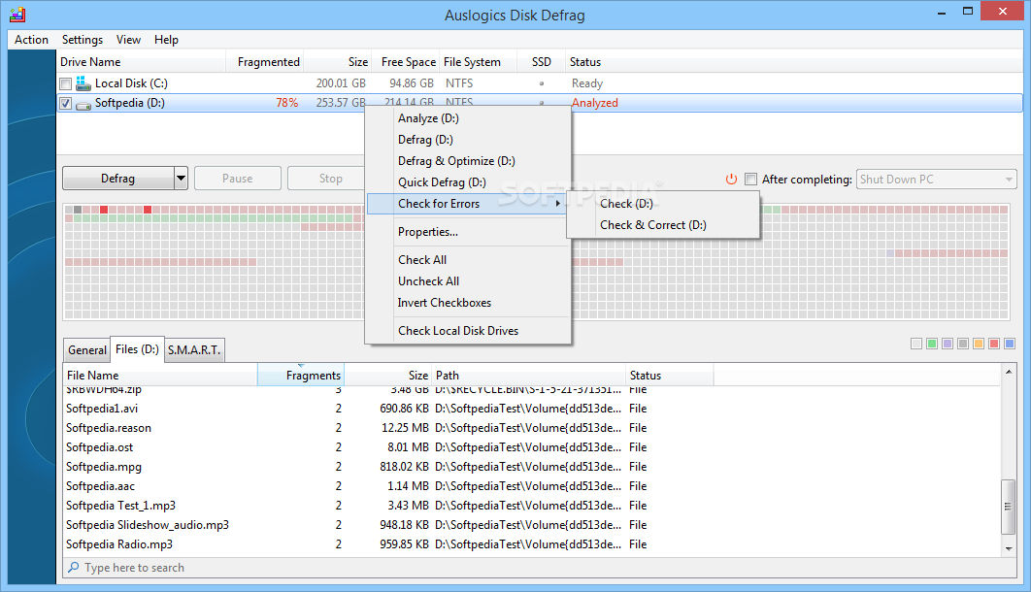
Task: Open the View menu
Action: click(x=128, y=40)
